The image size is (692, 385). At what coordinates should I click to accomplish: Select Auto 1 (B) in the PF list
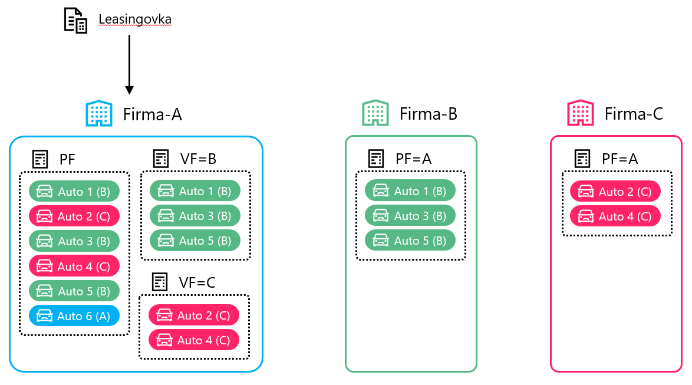click(x=74, y=191)
